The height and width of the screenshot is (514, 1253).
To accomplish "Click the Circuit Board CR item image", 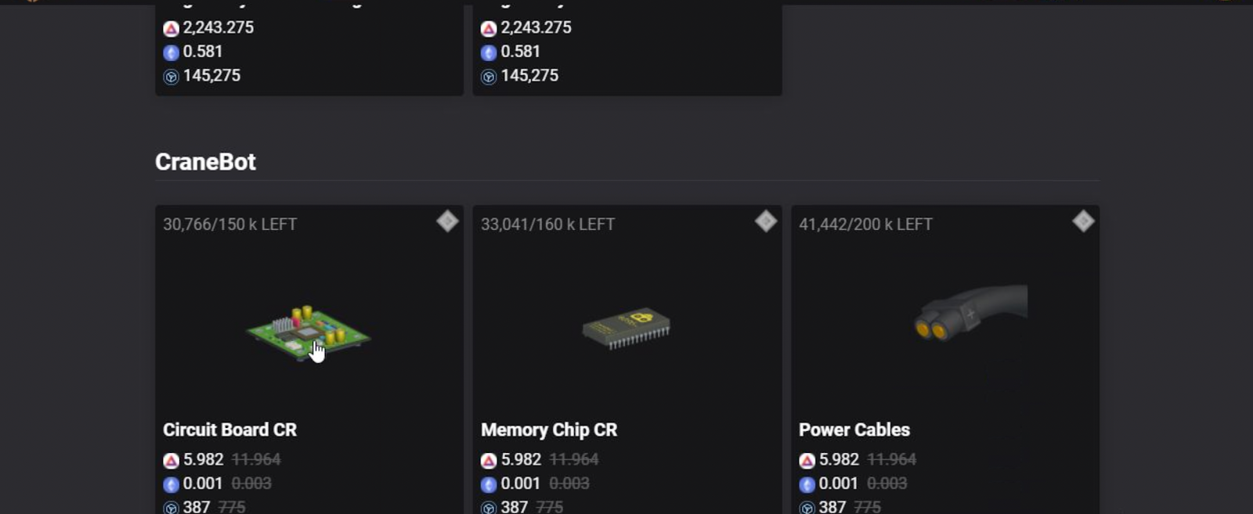I will (308, 332).
